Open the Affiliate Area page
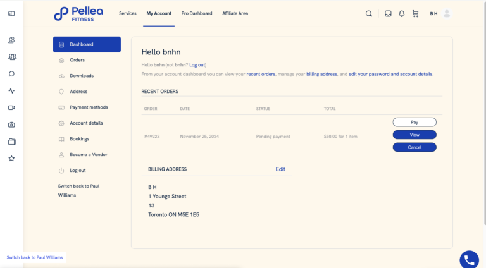This screenshot has width=486, height=268. (235, 13)
